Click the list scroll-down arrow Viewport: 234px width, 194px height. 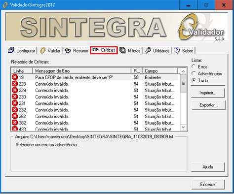pyautogui.click(x=183, y=127)
